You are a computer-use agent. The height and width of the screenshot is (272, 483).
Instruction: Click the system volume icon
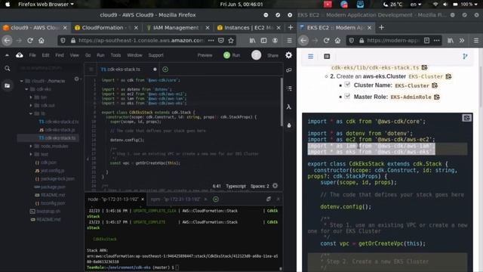[x=445, y=4]
